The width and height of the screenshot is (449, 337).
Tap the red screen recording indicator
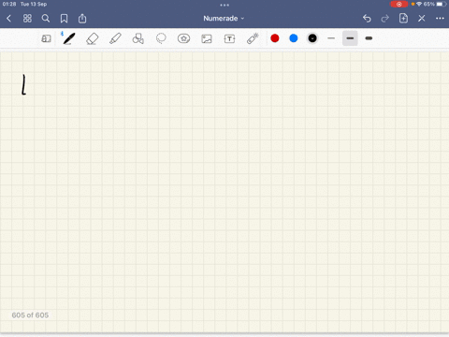398,4
